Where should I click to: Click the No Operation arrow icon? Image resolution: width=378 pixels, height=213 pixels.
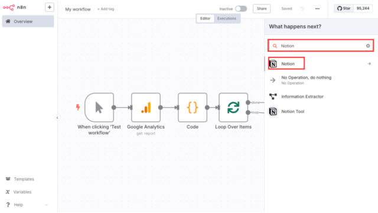[273, 80]
